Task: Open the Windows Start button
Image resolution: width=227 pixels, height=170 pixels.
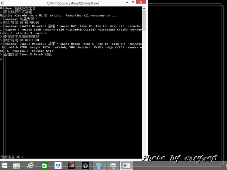Action: (4, 165)
